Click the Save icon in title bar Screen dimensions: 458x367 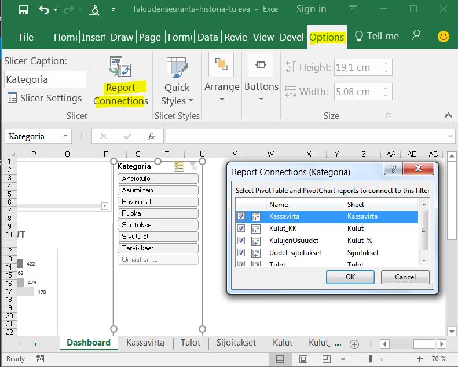pyautogui.click(x=24, y=10)
